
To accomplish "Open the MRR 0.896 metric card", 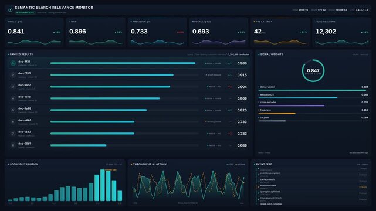I will tap(96, 33).
